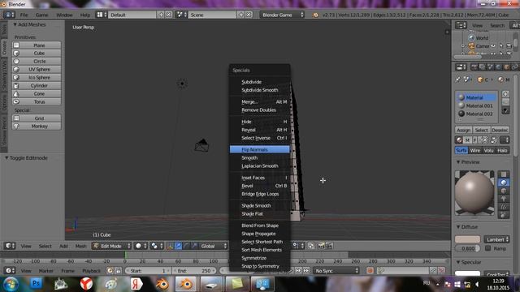Open 3D view header Mesh menu
Screen dimensions: 520x292
click(x=80, y=246)
